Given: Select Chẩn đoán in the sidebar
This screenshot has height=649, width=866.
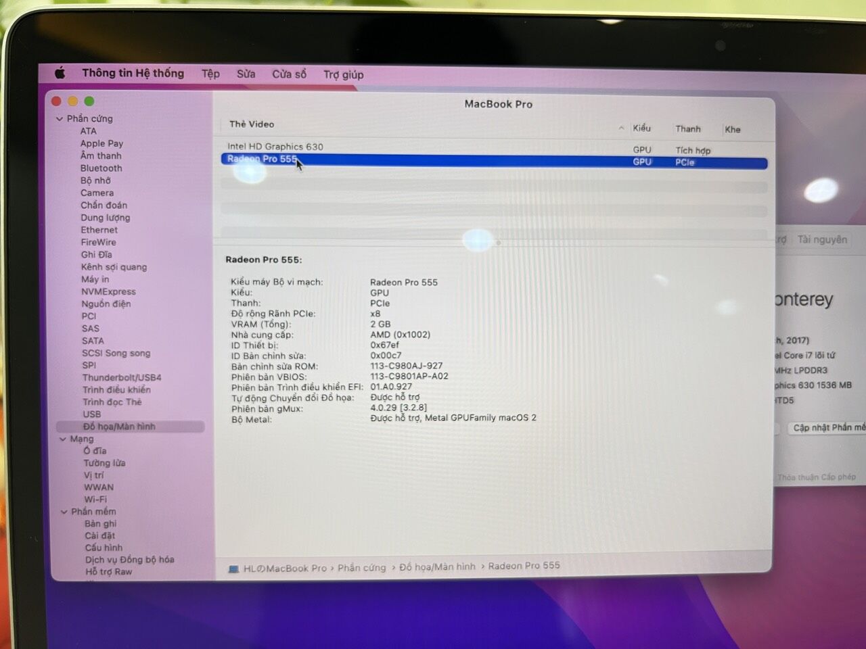Looking at the screenshot, I should click(x=104, y=205).
